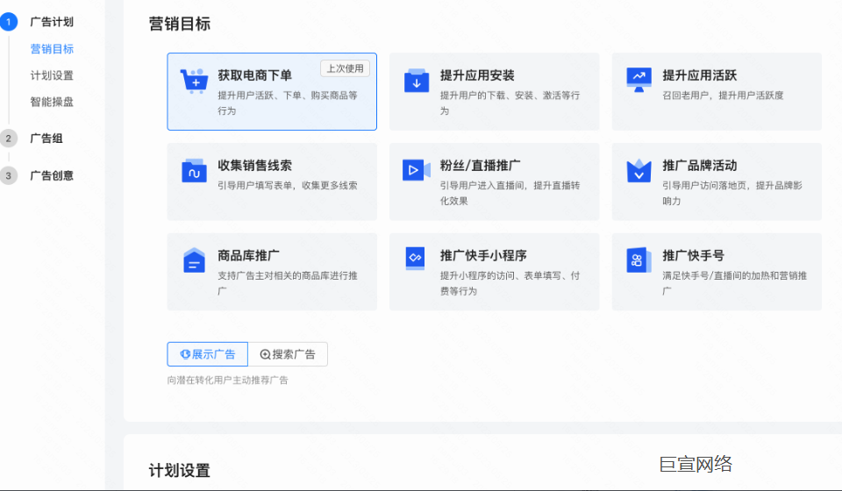Click description 满足快手号/直播间的加热和营销推广
The image size is (842, 491).
(735, 283)
